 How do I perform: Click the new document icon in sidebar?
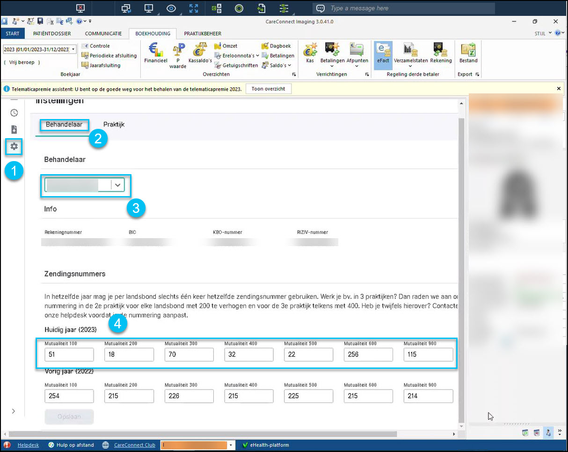(x=14, y=129)
